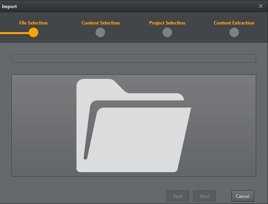Viewport: 268px width, 204px height.
Task: Click the drop zone panel left of the folder
Action: (x=43, y=126)
